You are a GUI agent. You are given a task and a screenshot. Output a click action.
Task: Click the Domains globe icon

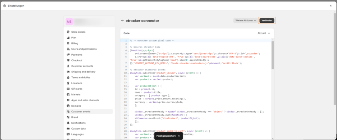coord(68,106)
